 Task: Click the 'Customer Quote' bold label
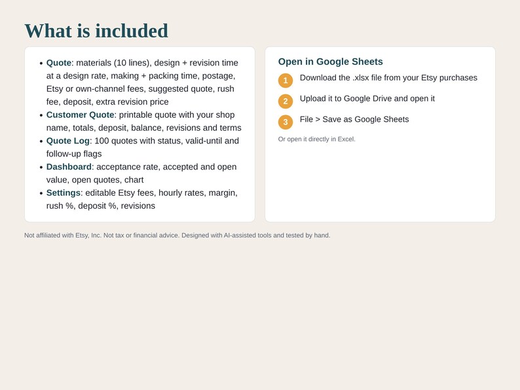pyautogui.click(x=81, y=115)
